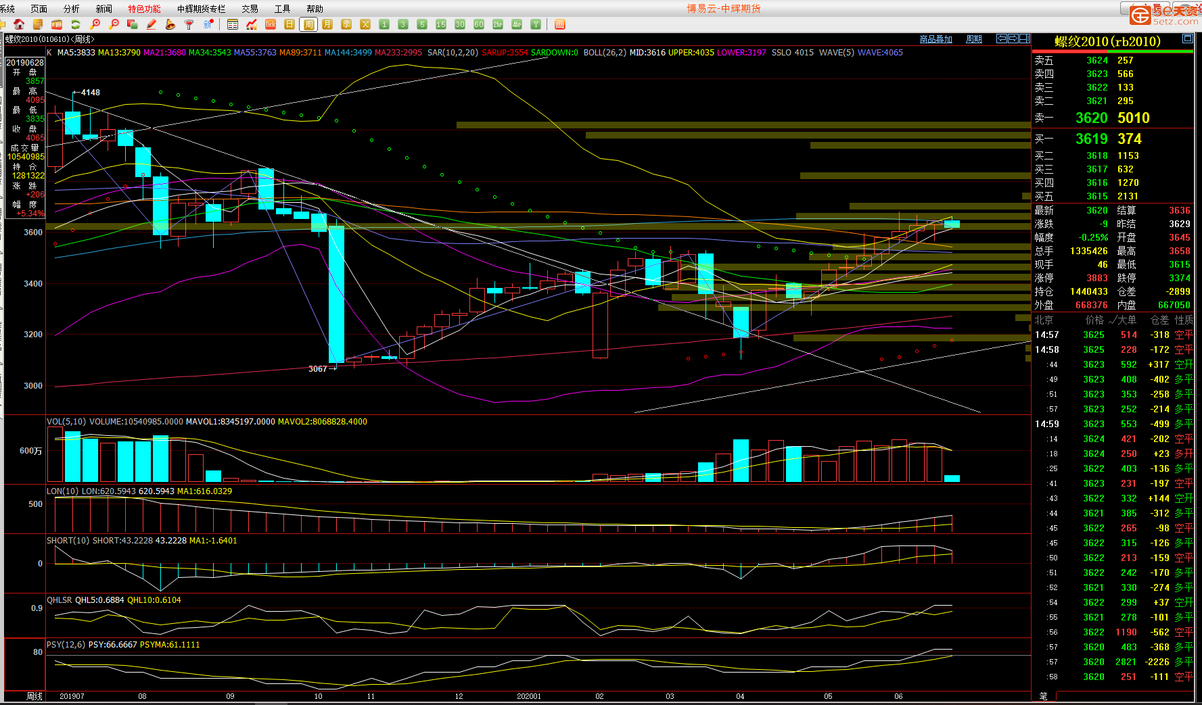The height and width of the screenshot is (705, 1202).
Task: Switch to the Tick chart icon
Action: (x=271, y=24)
